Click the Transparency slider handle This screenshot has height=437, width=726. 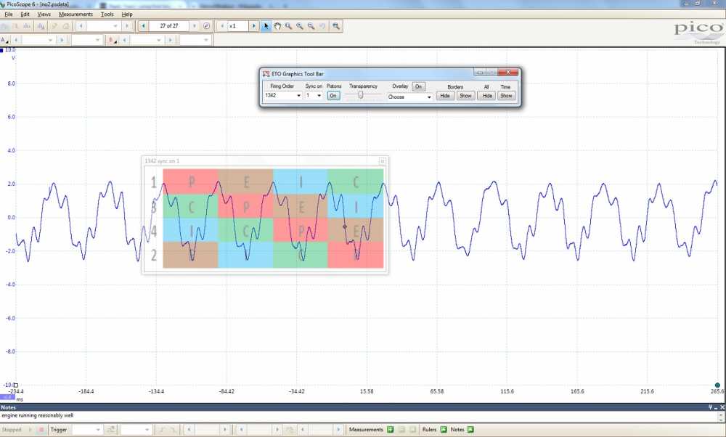click(360, 95)
